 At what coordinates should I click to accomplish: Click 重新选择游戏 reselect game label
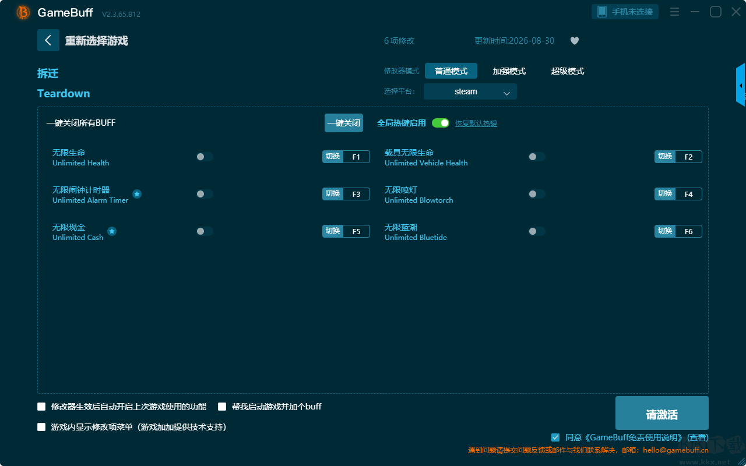click(97, 41)
